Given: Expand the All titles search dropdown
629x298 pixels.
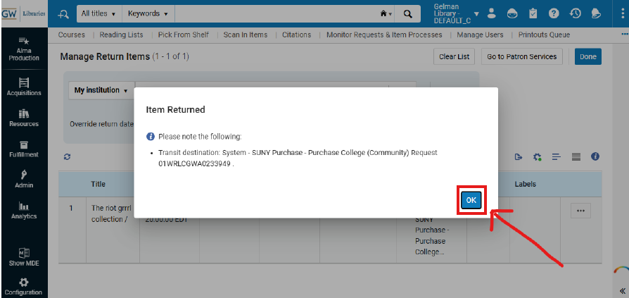Looking at the screenshot, I should [98, 13].
